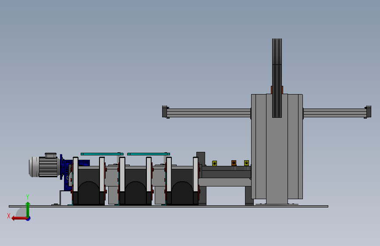
Task: Select the long thin base plate
Action: coord(168,206)
